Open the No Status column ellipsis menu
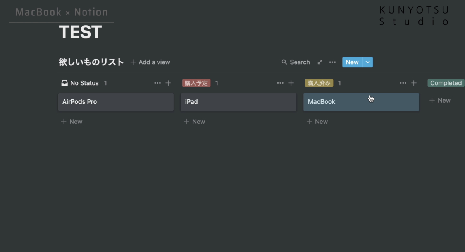 click(157, 83)
